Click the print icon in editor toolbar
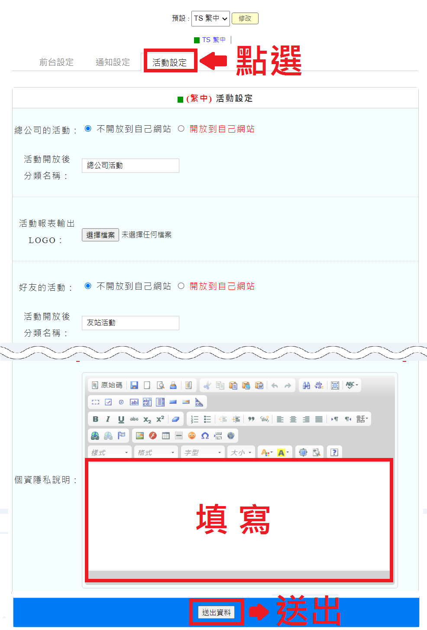 click(173, 385)
